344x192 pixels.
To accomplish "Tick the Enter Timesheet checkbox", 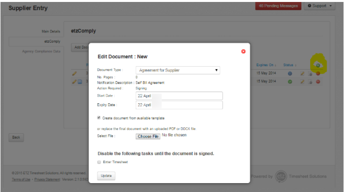I will coord(99,162).
